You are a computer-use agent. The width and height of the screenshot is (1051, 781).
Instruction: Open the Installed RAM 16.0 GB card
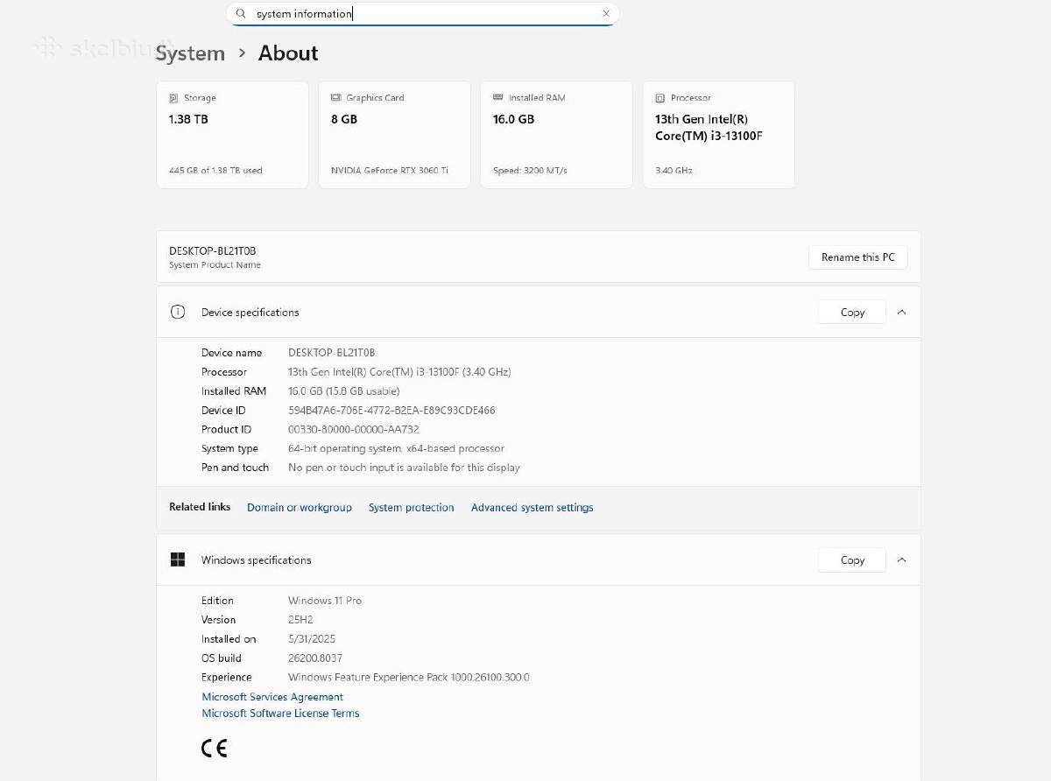(556, 135)
